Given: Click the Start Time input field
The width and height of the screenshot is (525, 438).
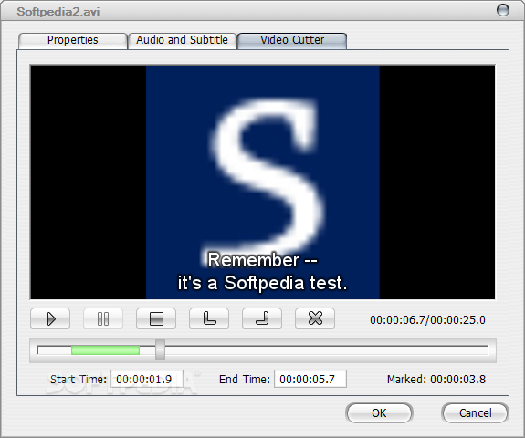Looking at the screenshot, I should click(147, 379).
